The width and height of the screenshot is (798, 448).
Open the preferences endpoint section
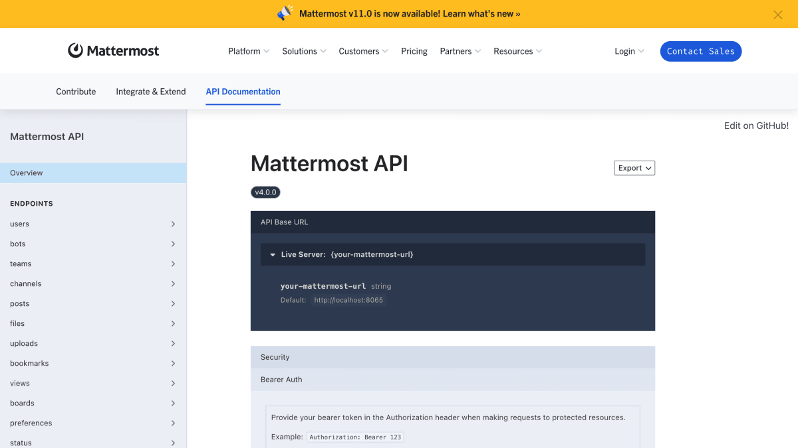click(x=93, y=423)
